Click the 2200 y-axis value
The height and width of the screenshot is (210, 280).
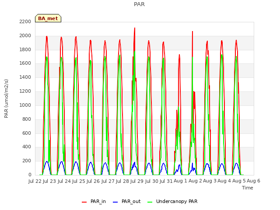click(25, 21)
